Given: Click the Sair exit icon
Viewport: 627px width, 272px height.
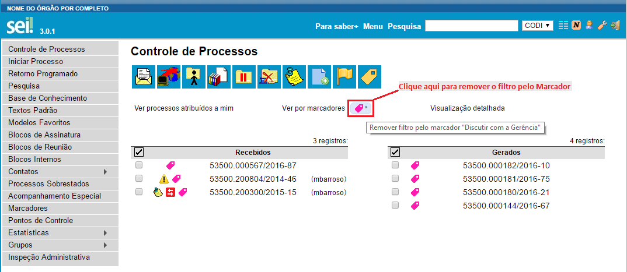Looking at the screenshot, I should click(615, 26).
